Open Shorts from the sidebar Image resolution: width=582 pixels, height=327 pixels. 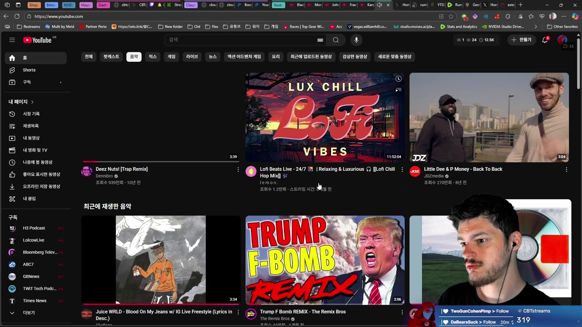pyautogui.click(x=35, y=70)
